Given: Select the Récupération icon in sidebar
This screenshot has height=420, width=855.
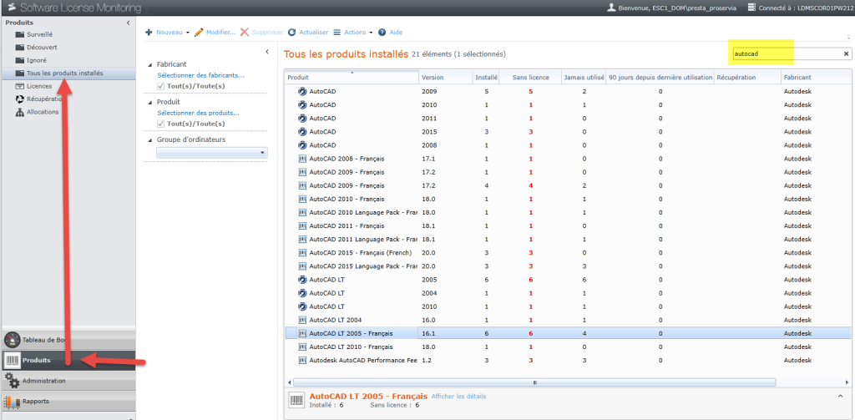Looking at the screenshot, I should [20, 99].
